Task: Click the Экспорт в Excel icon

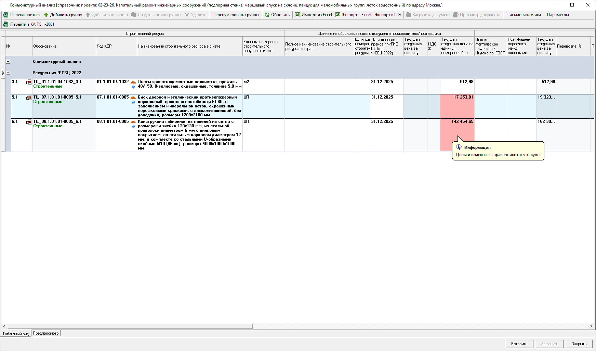Action: (338, 15)
